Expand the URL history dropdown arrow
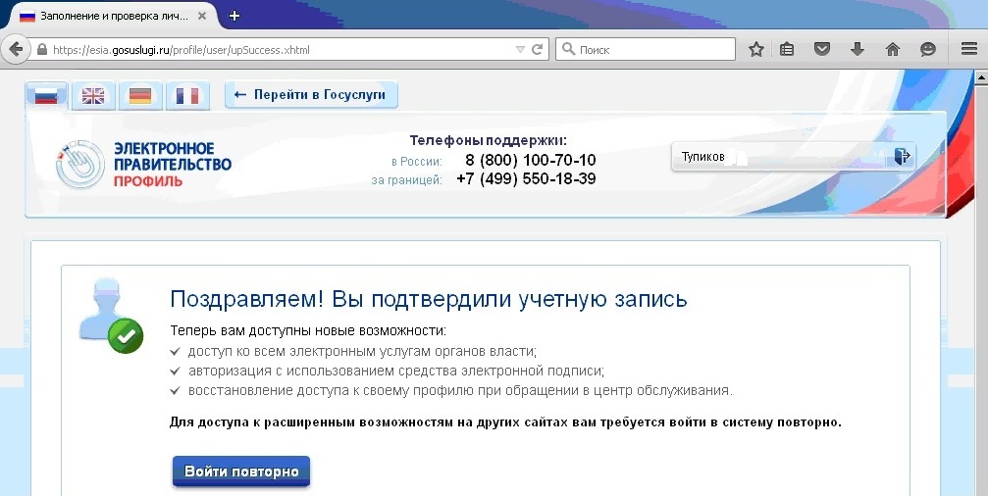This screenshot has height=496, width=988. tap(520, 49)
